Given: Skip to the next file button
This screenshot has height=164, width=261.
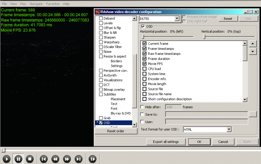Looking at the screenshot, I should (x=79, y=159).
